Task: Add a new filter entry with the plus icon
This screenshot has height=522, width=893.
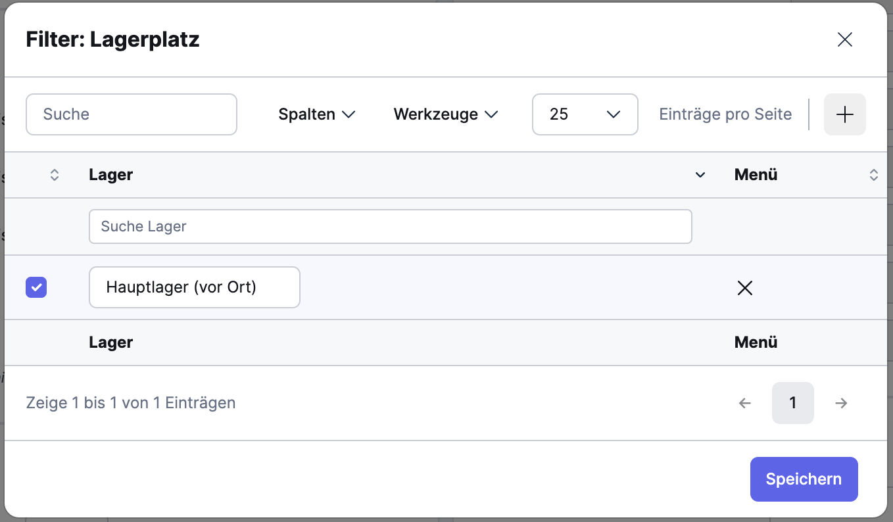Action: pos(844,114)
